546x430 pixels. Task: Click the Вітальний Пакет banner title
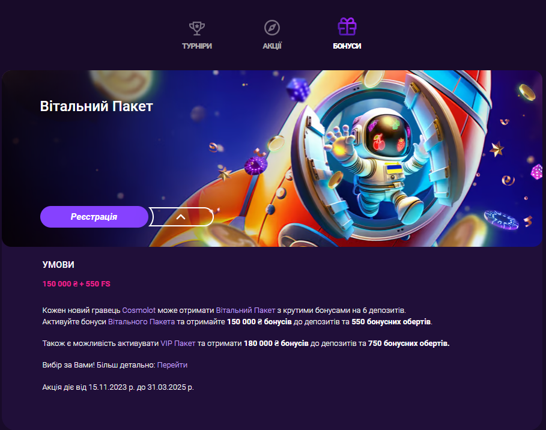(97, 106)
